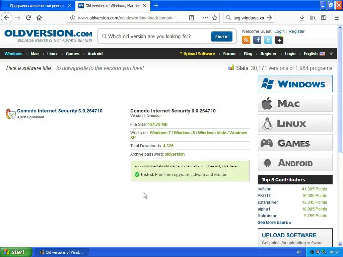The image size is (343, 257).
Task: Open the library icon in toolbar
Action: 313,18
